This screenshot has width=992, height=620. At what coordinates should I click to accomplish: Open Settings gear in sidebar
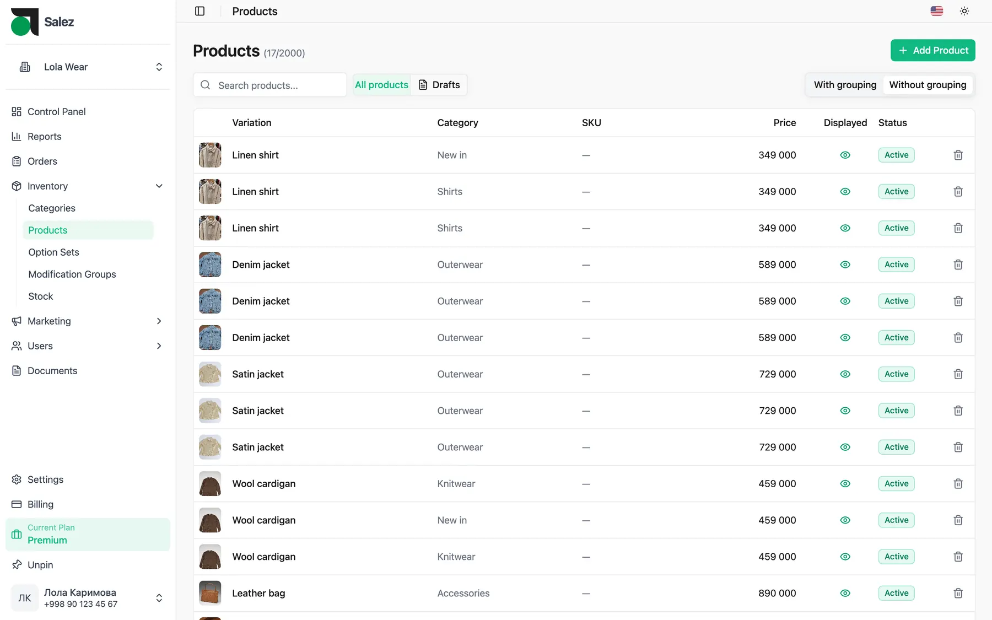(x=17, y=479)
